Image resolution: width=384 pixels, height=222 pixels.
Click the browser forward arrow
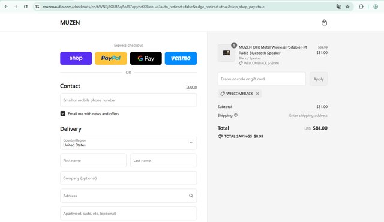(x=16, y=7)
